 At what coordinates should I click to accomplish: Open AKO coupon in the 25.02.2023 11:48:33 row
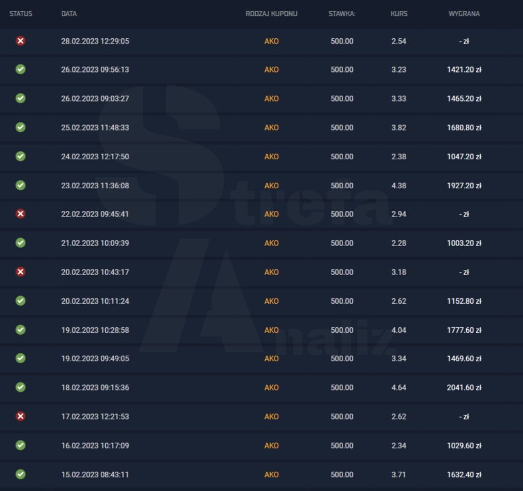272,128
